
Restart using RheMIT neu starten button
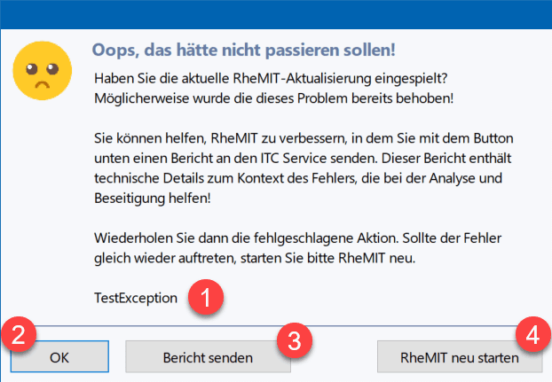coord(459,358)
